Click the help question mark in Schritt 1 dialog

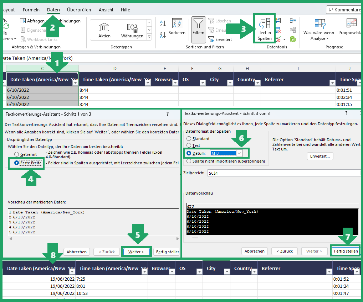click(168, 114)
